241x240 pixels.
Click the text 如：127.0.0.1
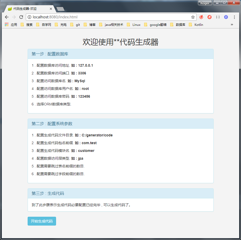pyautogui.click(x=82, y=66)
